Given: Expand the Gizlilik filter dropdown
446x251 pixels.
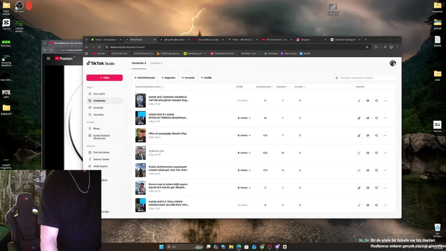Looking at the screenshot, I should 206,78.
